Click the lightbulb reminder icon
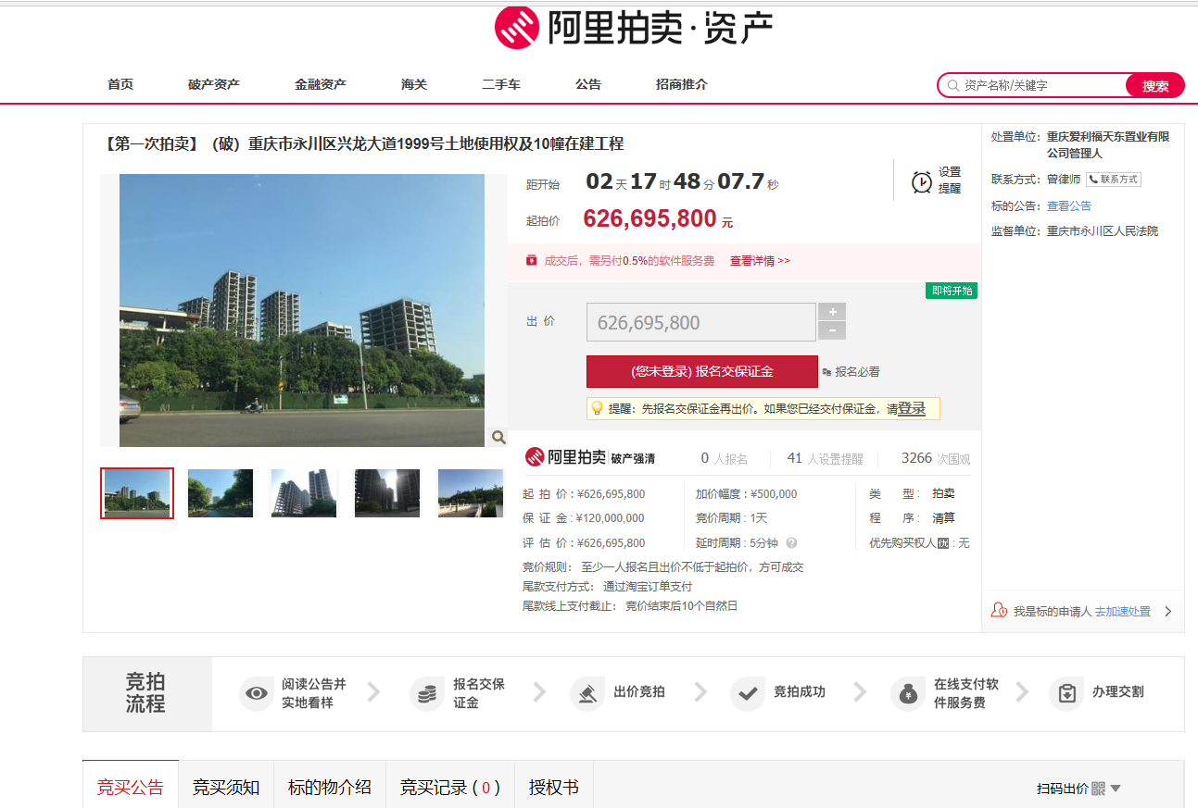 tap(598, 407)
